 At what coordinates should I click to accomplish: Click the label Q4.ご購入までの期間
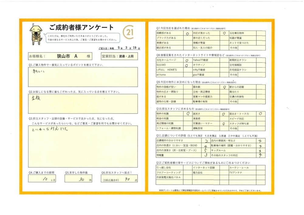click(41, 172)
